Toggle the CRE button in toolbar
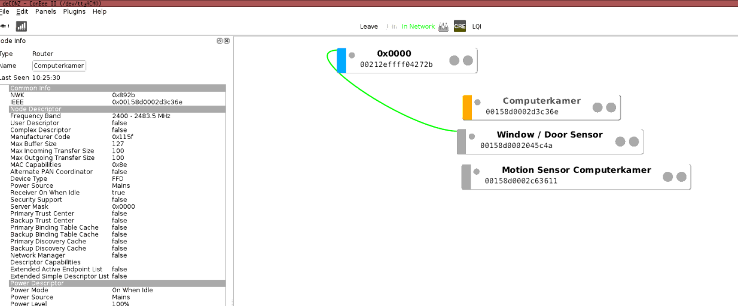Screen dimensions: 738x306 pyautogui.click(x=459, y=26)
